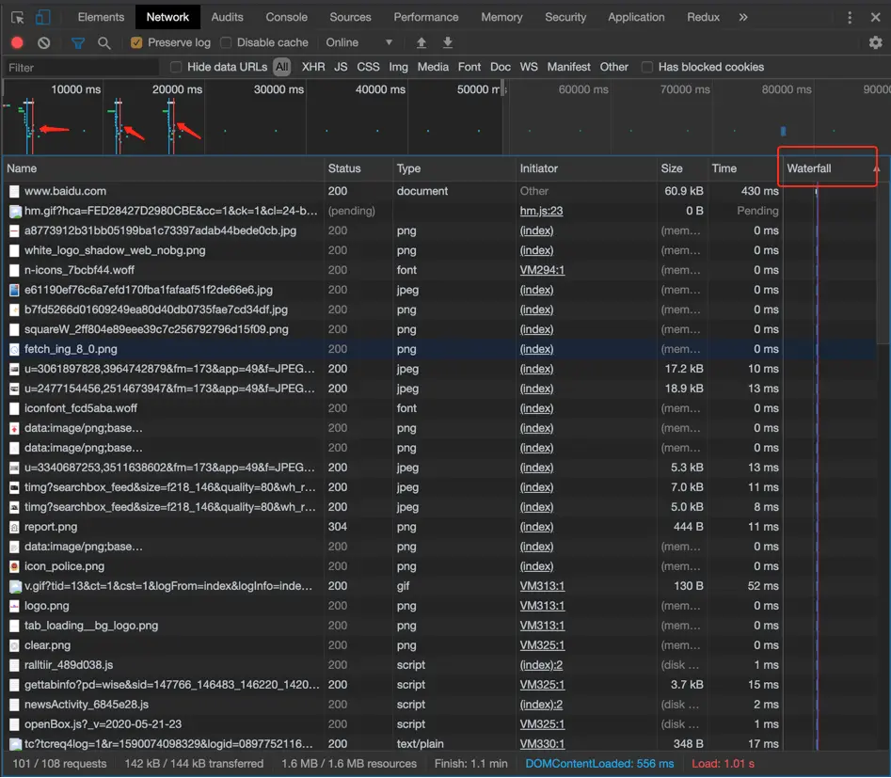Click the export HAR download arrow
The image size is (891, 778).
pos(448,42)
